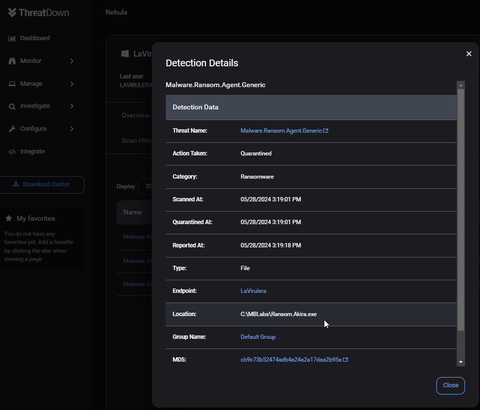Expand the Configure menu chevron
The width and height of the screenshot is (480, 410).
72,129
